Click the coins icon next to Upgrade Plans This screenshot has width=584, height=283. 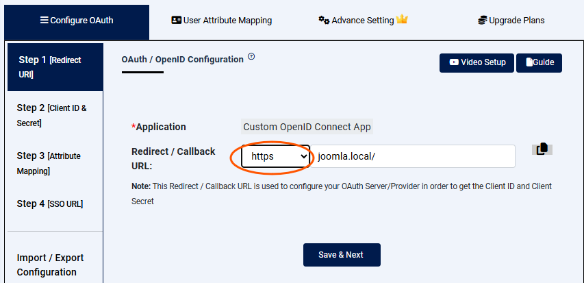tap(482, 21)
